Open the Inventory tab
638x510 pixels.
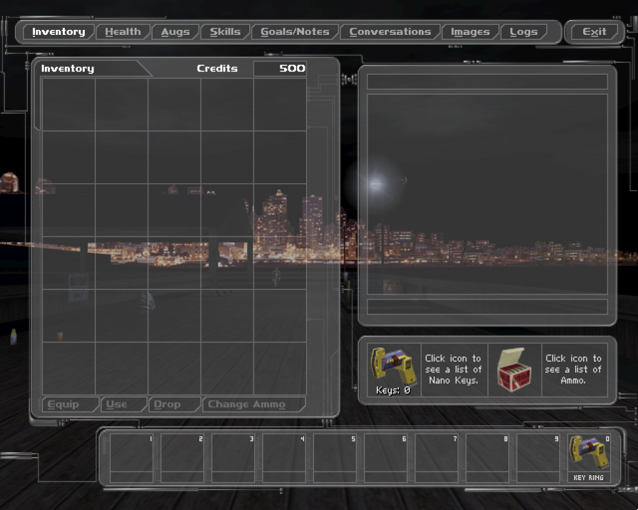click(x=59, y=32)
